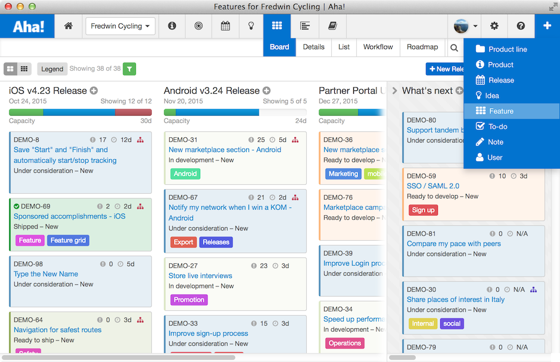
Task: Open Store live interviews feature
Action: click(200, 276)
